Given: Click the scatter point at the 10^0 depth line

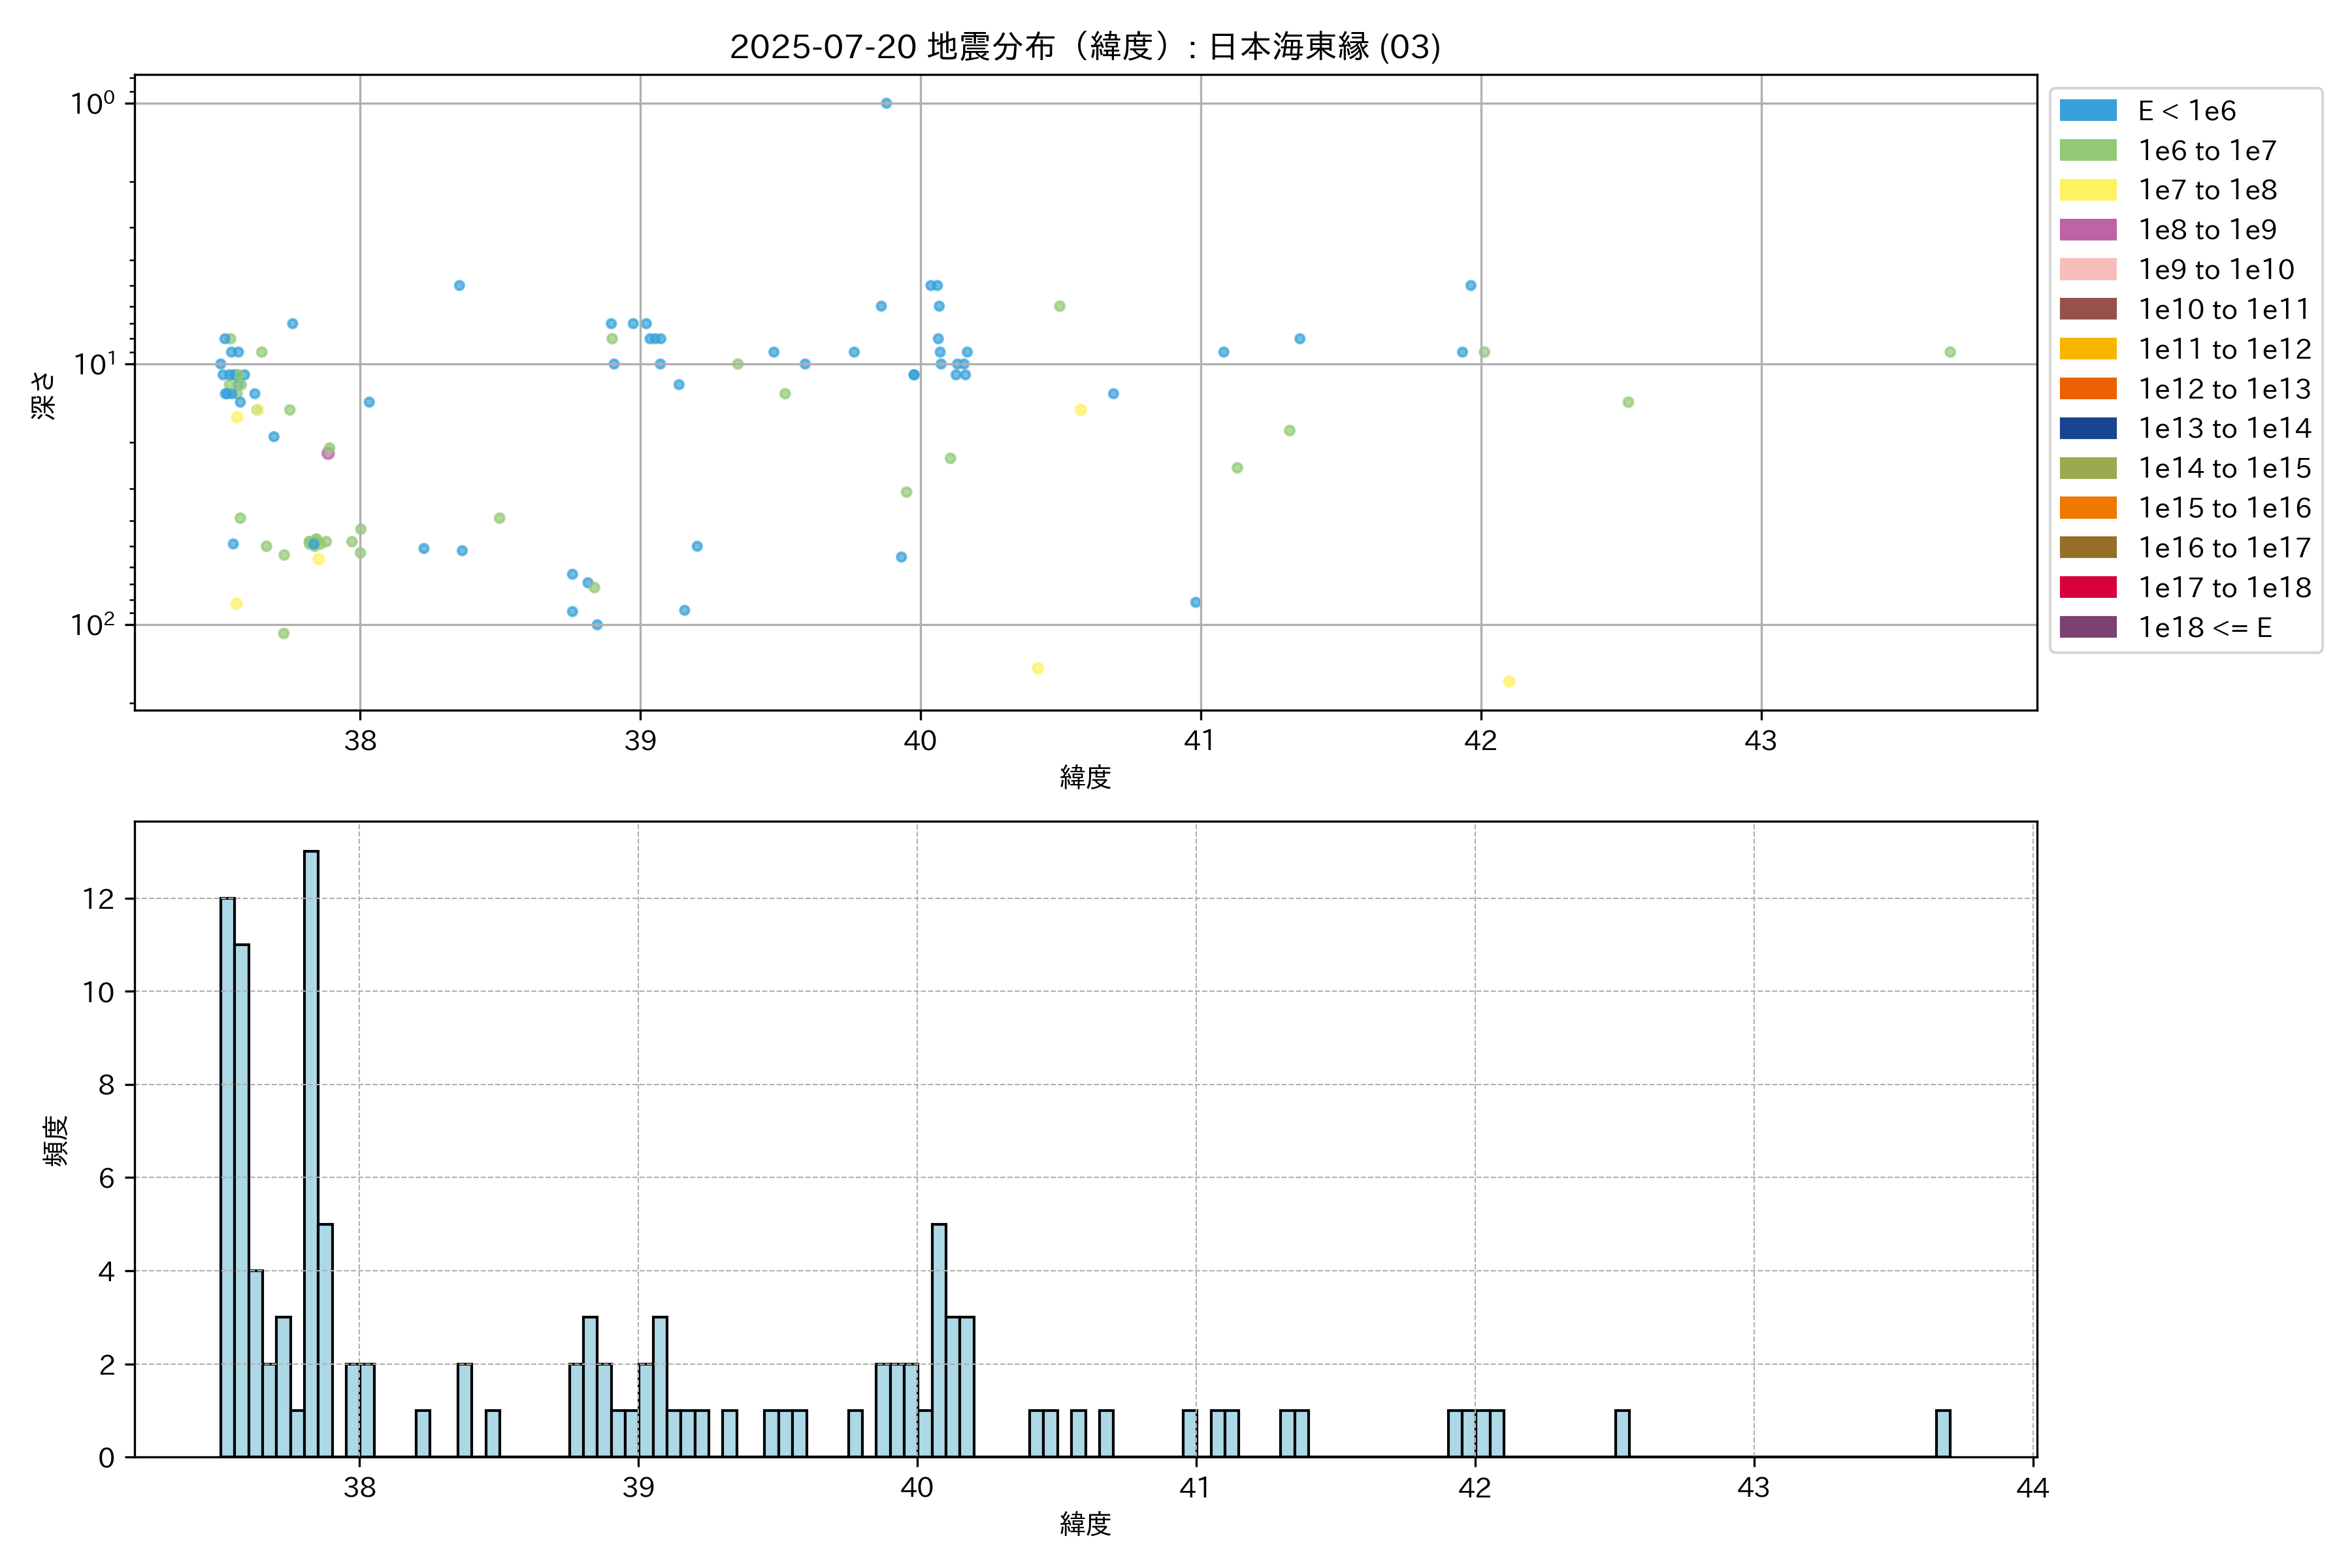Looking at the screenshot, I should (886, 103).
